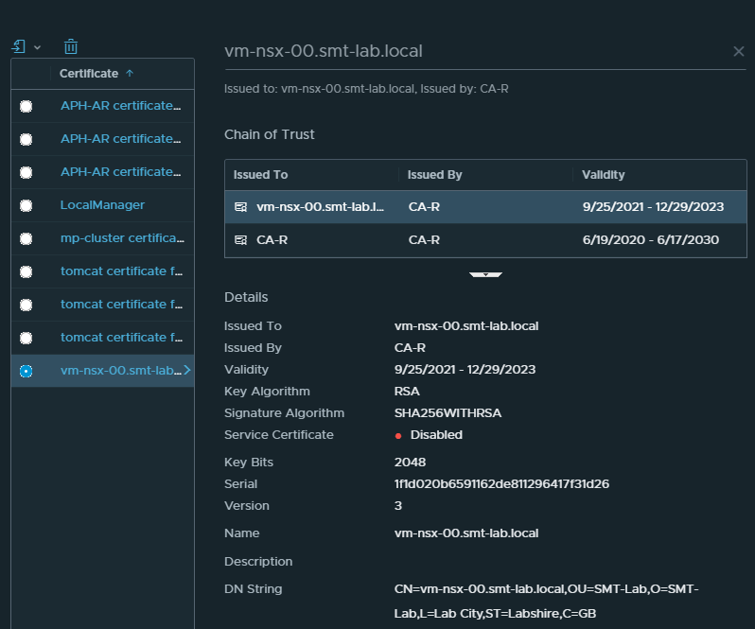Viewport: 755px width, 629px height.
Task: Toggle the selected vm-nsx-00 radio button
Action: [26, 371]
